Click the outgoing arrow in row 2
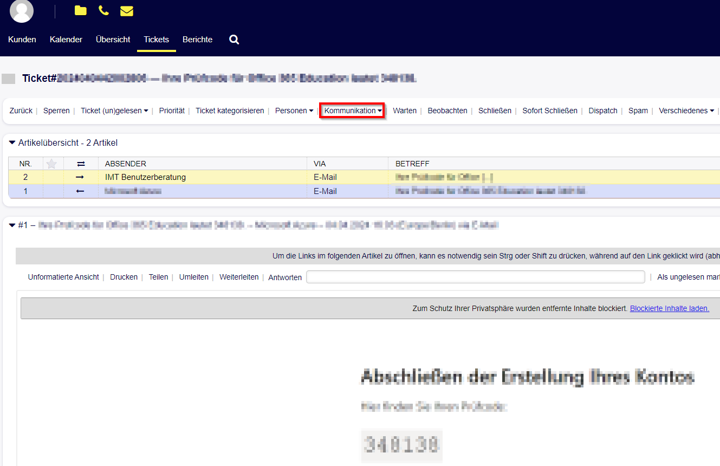 coord(80,177)
